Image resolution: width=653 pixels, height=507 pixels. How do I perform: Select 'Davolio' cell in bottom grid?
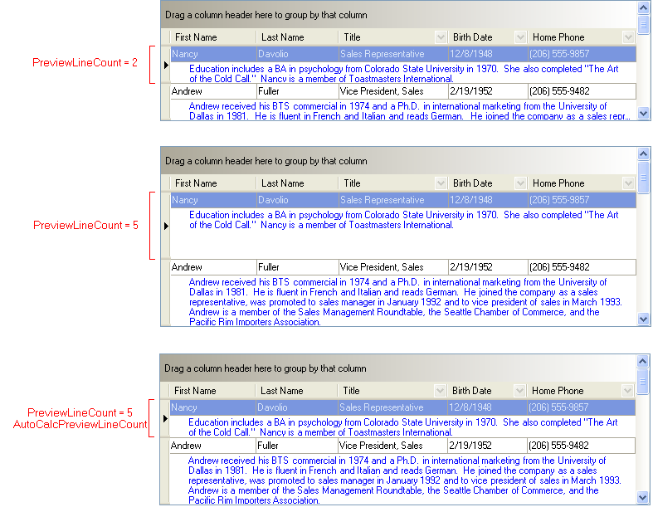pos(297,407)
